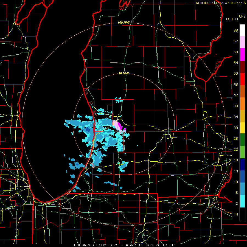Click the steel blue 14 kft swatch
Viewport: 247px width, 247px height.
242,189
